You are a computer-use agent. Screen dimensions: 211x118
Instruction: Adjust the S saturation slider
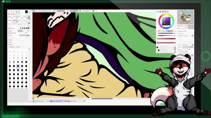[x=166, y=33]
